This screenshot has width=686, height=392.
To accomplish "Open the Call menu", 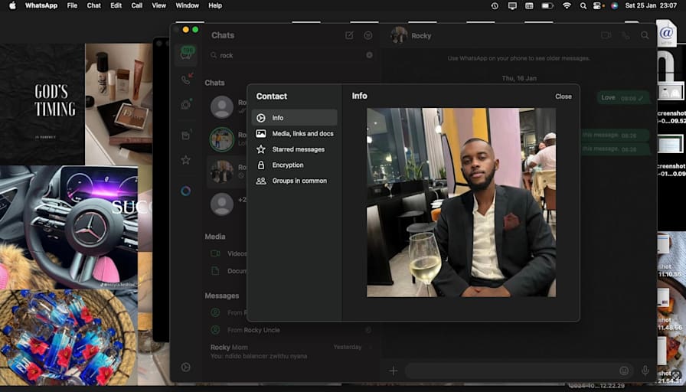I will [137, 5].
